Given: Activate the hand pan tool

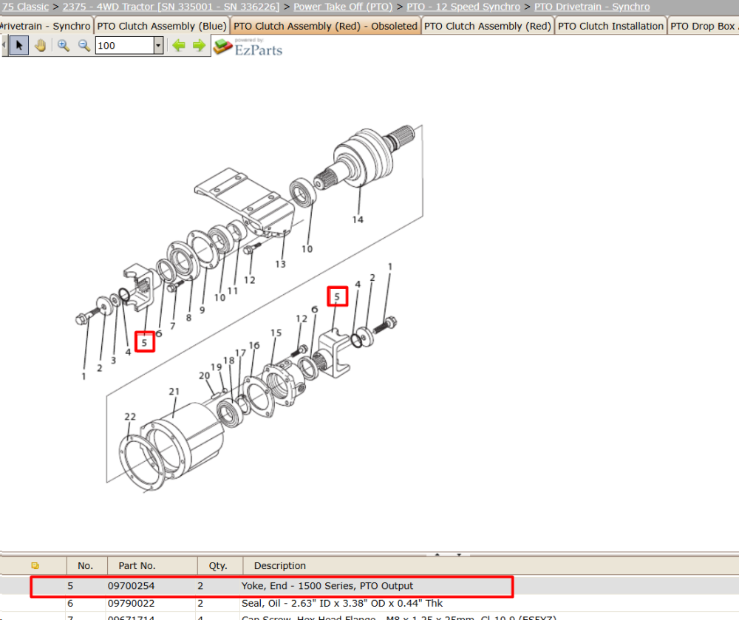Looking at the screenshot, I should tap(41, 46).
